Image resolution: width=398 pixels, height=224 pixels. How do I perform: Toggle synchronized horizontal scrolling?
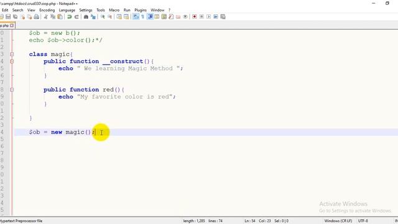click(126, 17)
